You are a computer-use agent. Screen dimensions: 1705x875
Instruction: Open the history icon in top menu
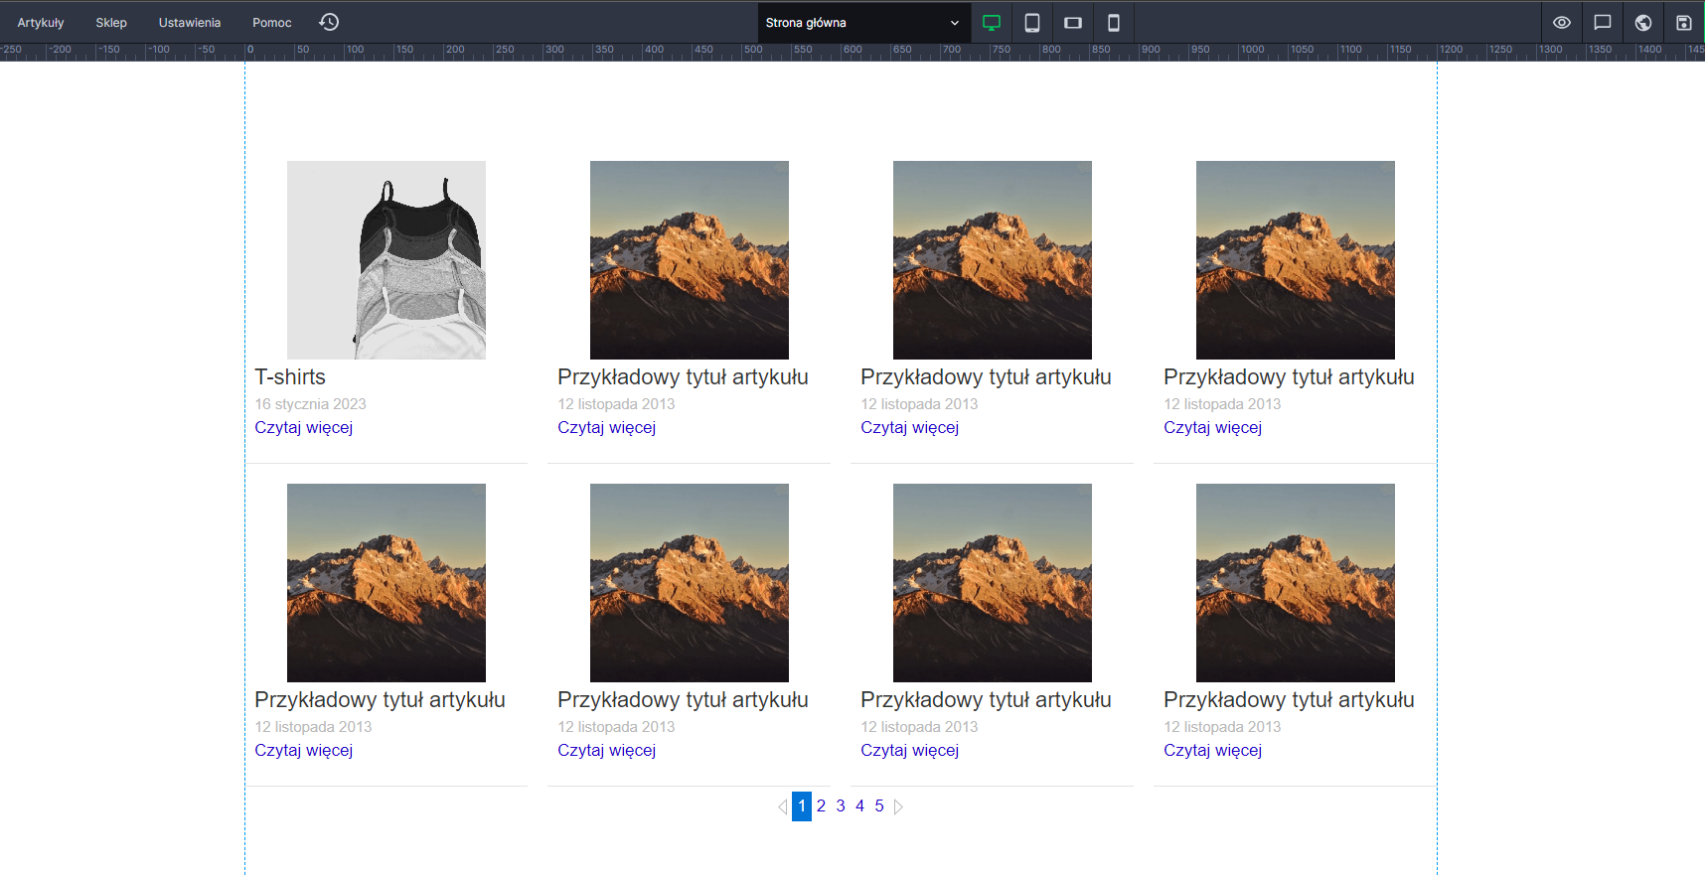point(329,22)
